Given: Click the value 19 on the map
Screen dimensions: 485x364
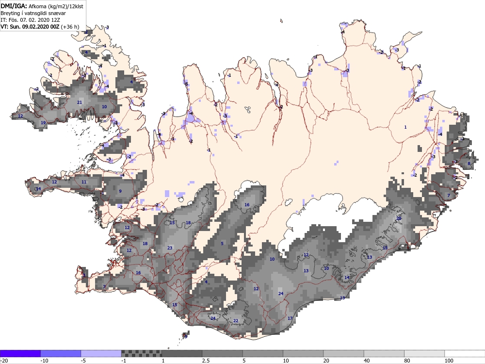Looking at the screenshot, I should click(43, 123).
